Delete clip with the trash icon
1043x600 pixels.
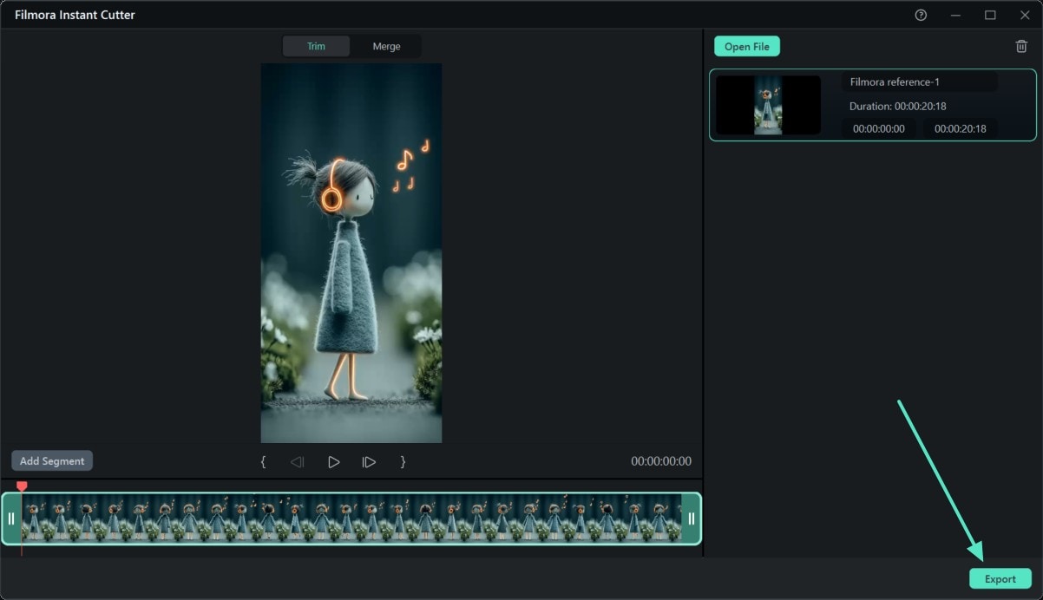click(1021, 47)
